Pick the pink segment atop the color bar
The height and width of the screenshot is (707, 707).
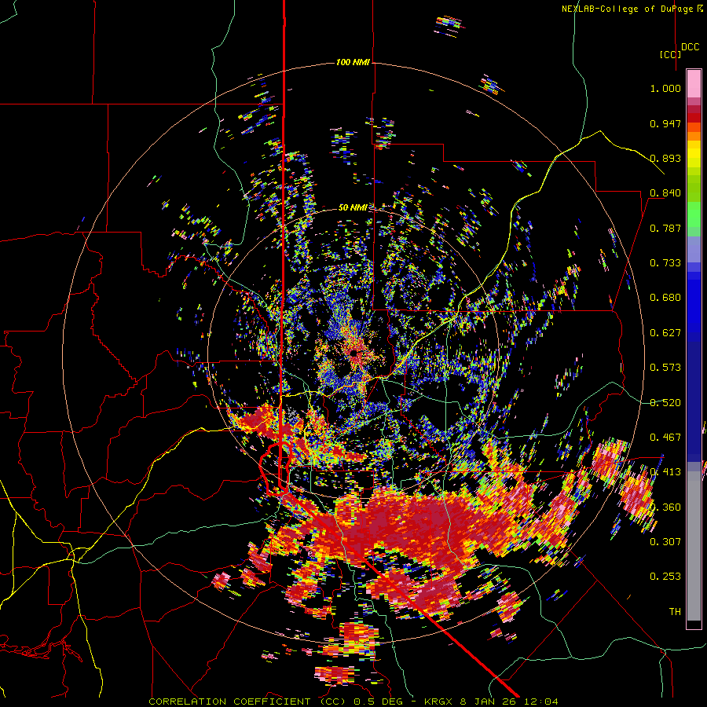click(694, 83)
